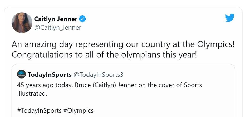Visit the @Caitlyn_Jenner handle
The width and height of the screenshot is (245, 117).
pyautogui.click(x=58, y=27)
